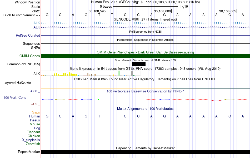Select the dark-blue ALK transcript label below it

coord(37,27)
